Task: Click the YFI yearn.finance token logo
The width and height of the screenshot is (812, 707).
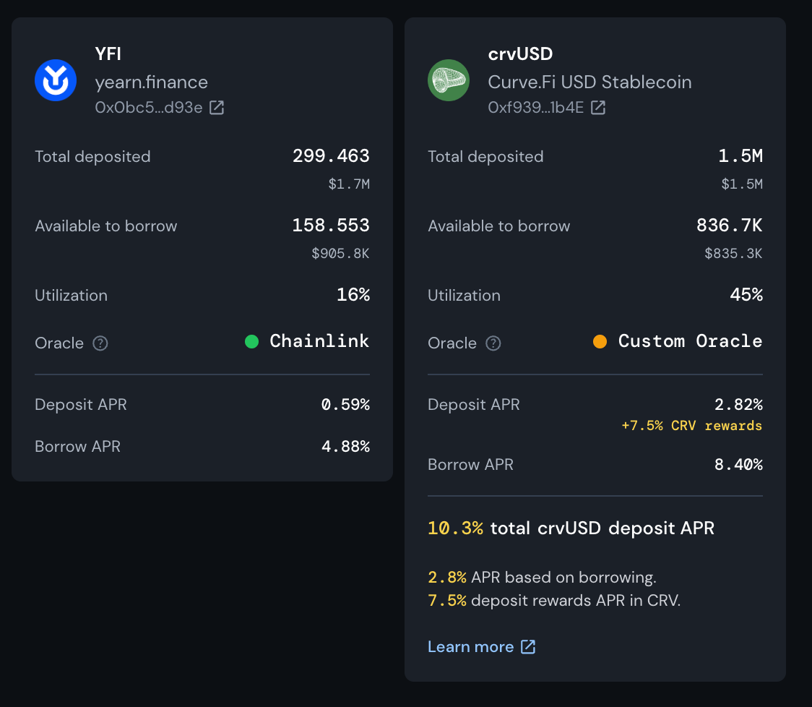Action: pos(56,80)
